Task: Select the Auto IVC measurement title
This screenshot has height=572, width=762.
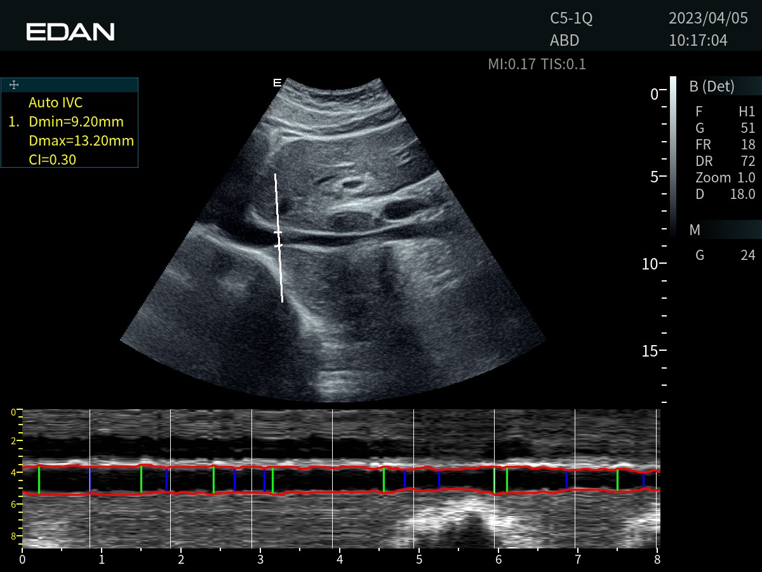Action: point(55,103)
